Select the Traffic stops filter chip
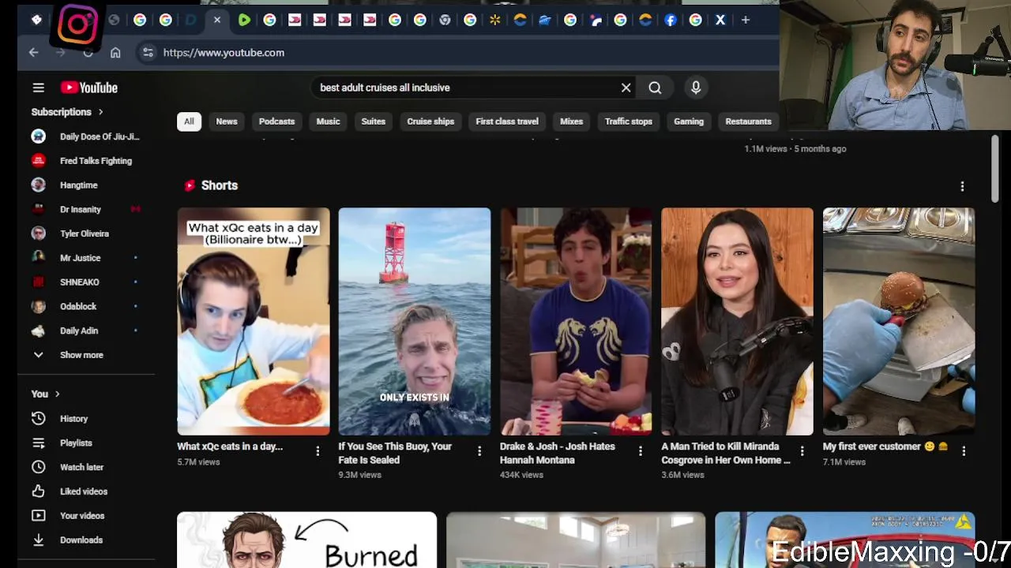 [x=629, y=121]
